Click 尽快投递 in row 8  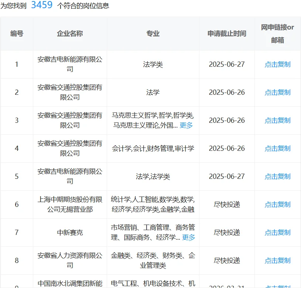227,260
